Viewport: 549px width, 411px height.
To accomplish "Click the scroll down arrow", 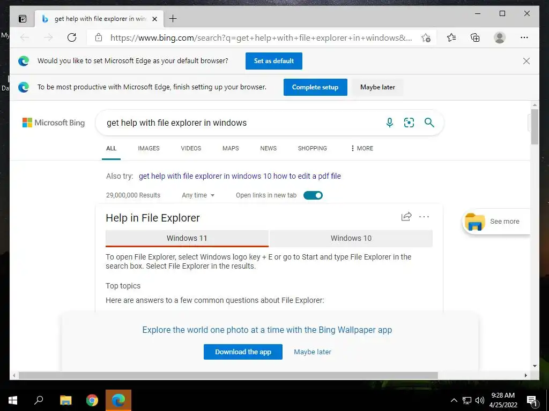I will [x=535, y=366].
